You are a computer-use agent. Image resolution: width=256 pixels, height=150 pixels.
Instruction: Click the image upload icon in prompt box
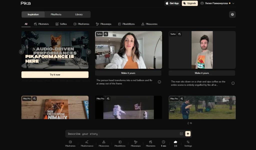pos(181,134)
